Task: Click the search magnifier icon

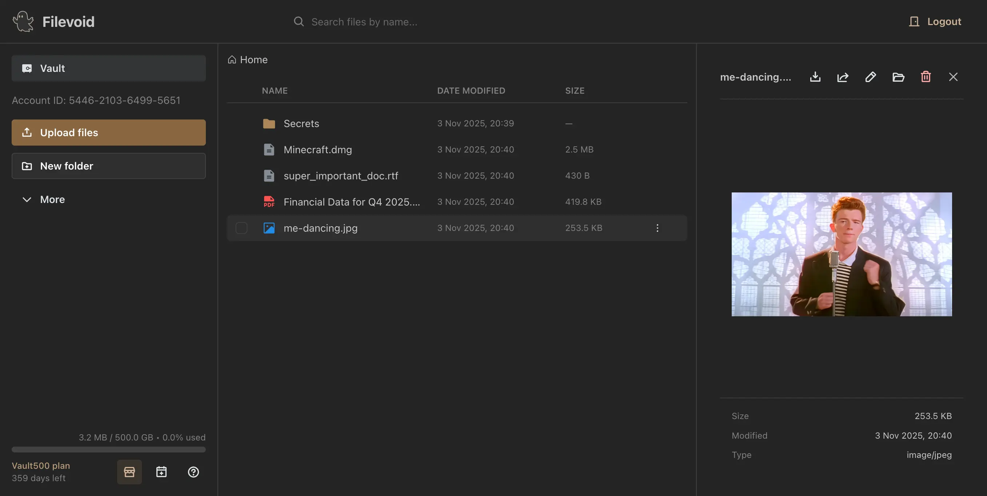Action: pyautogui.click(x=299, y=21)
